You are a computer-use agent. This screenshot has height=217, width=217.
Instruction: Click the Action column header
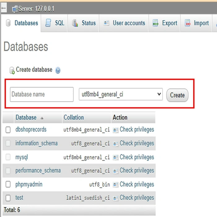120,117
